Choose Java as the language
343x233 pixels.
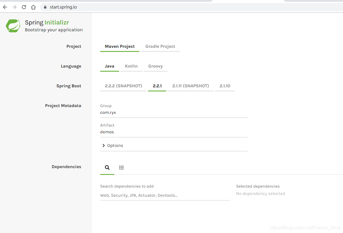coord(109,66)
